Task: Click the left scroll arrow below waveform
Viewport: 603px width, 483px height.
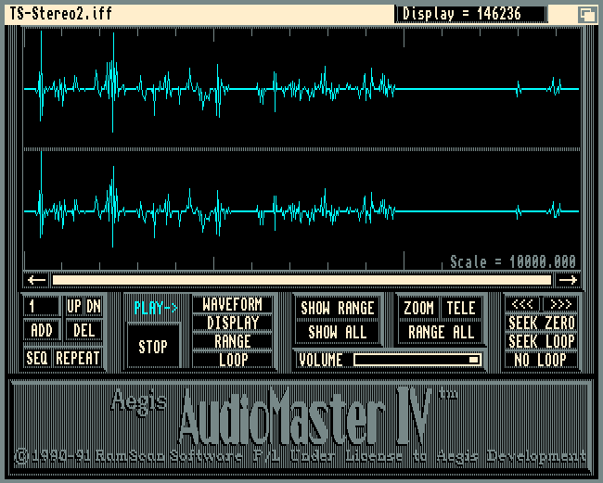Action: (37, 280)
